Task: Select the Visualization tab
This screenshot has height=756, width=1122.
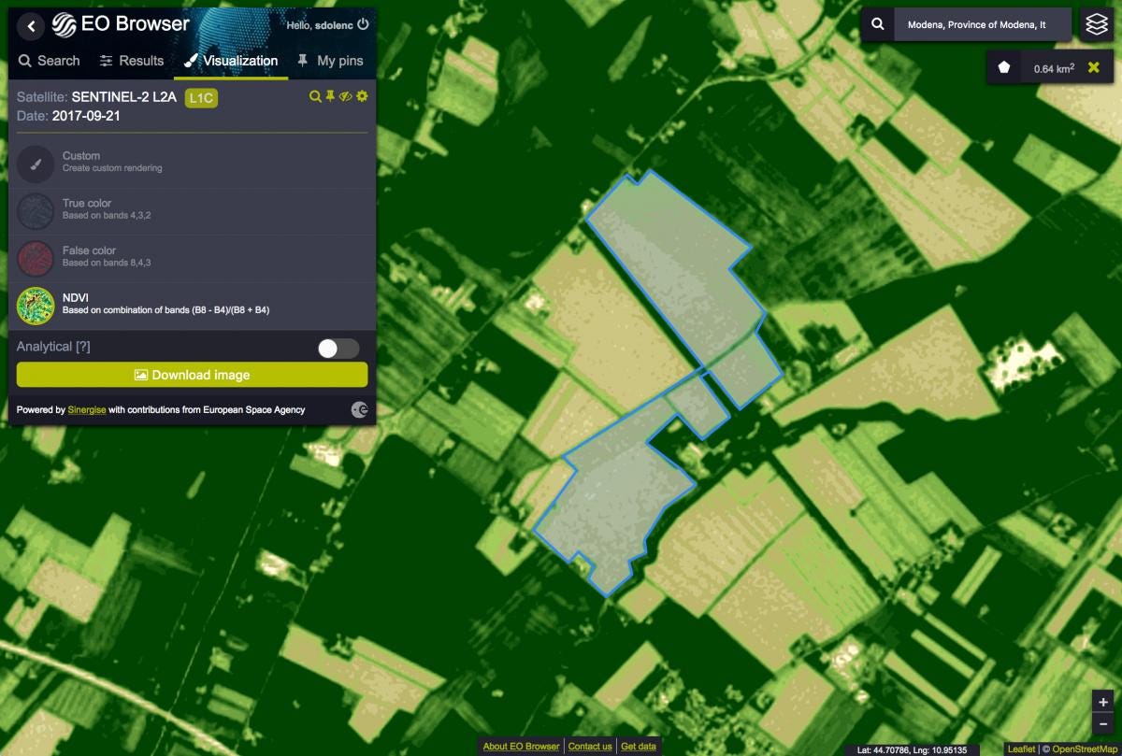Action: click(231, 61)
